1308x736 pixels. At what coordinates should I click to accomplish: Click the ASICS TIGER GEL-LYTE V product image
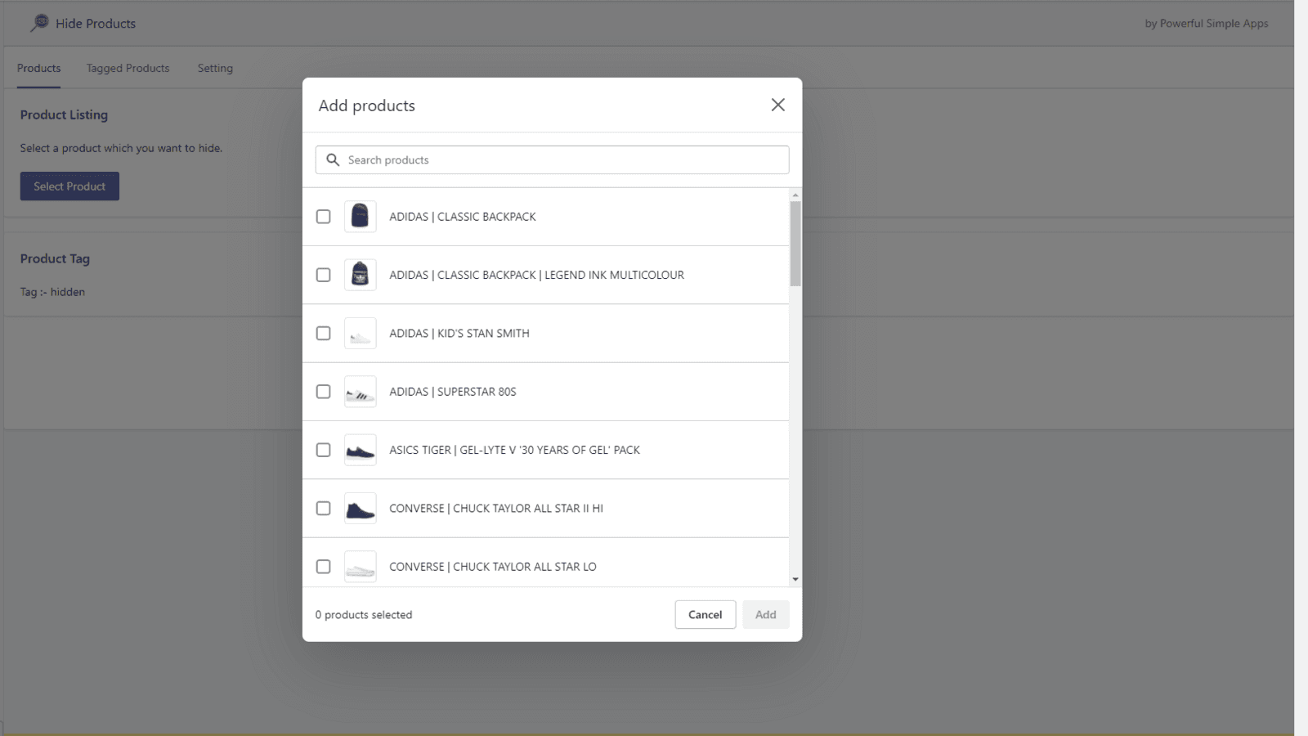(x=360, y=450)
